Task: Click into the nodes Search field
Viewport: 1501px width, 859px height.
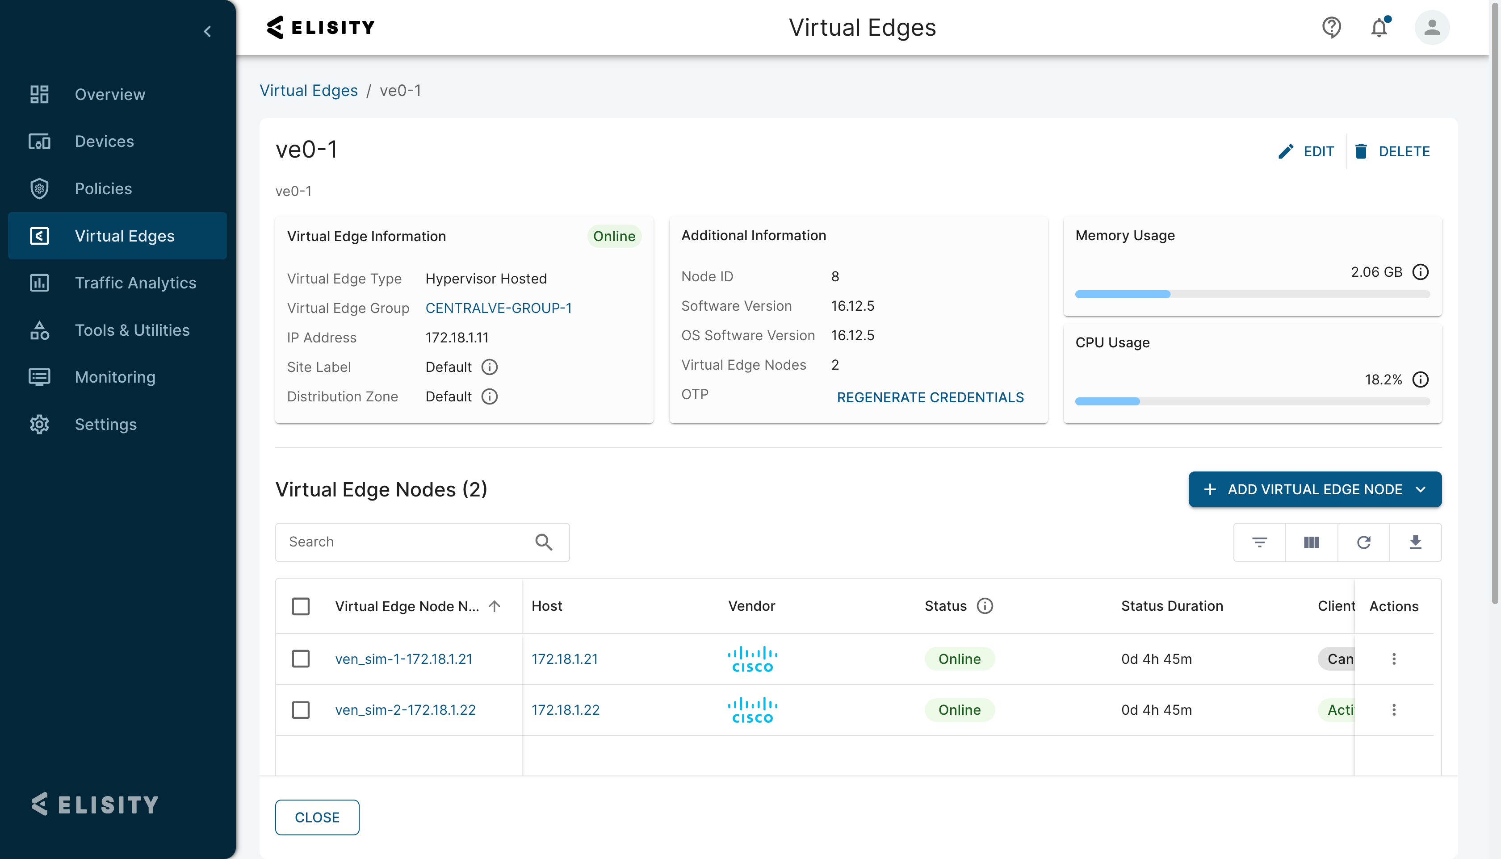Action: coord(423,542)
